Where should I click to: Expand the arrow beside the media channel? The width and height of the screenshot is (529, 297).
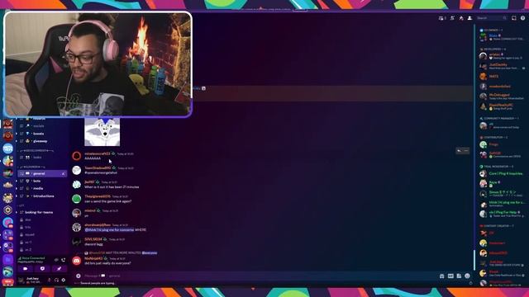[17, 188]
